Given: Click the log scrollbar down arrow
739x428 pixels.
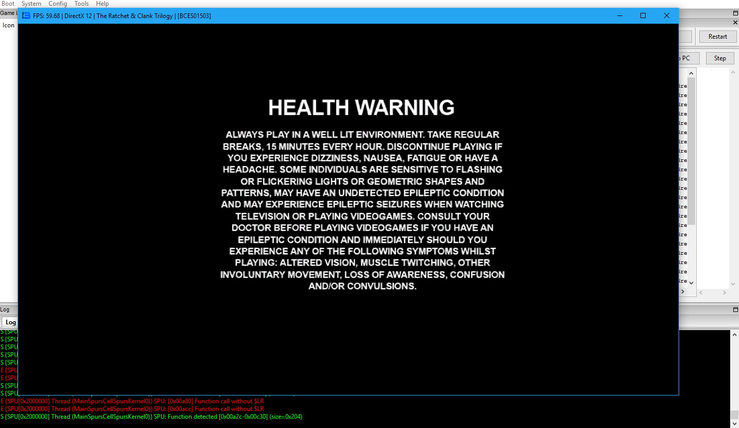Looking at the screenshot, I should tap(734, 424).
